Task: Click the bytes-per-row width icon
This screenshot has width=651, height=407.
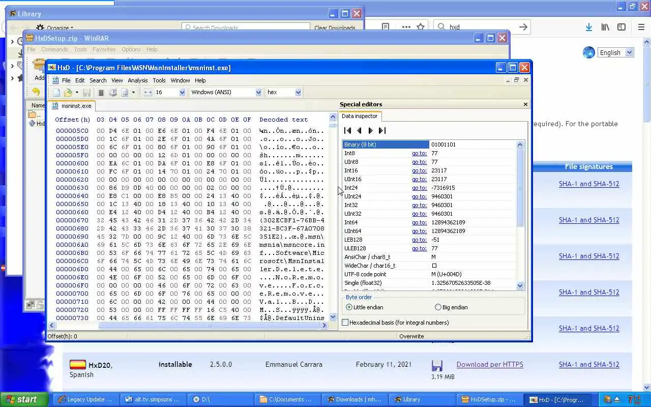Action: pos(148,93)
